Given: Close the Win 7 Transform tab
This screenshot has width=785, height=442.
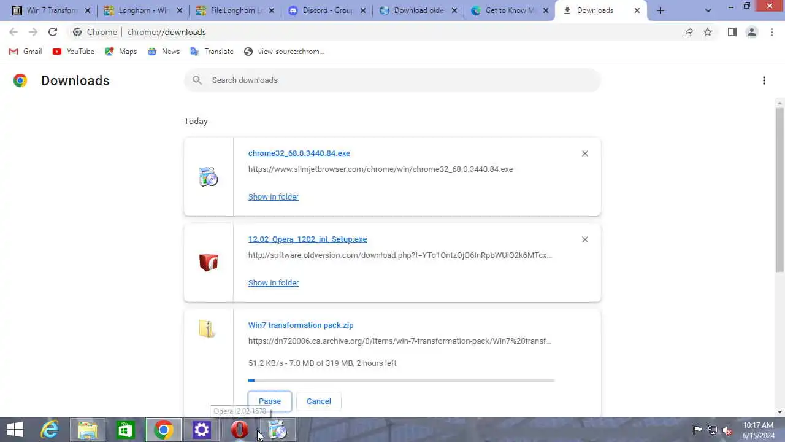Looking at the screenshot, I should 87,10.
